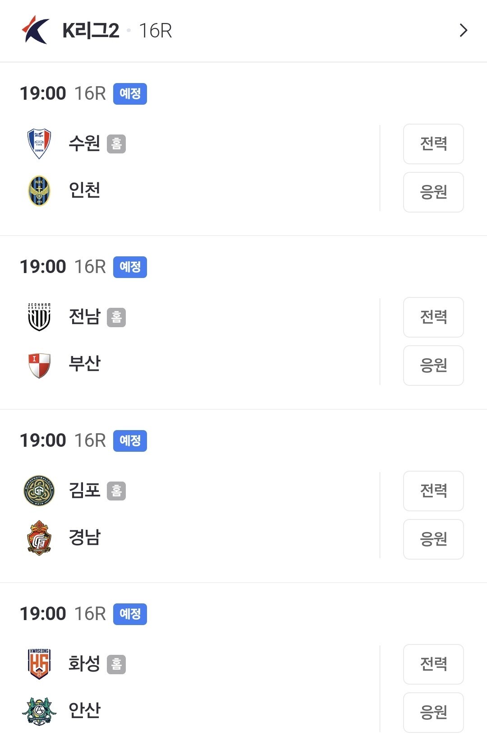
Task: Open the Gimpo FC round emblem
Action: 39,491
